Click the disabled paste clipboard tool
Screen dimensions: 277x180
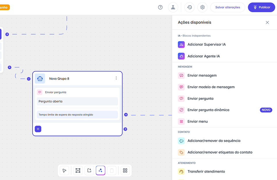[112, 170]
